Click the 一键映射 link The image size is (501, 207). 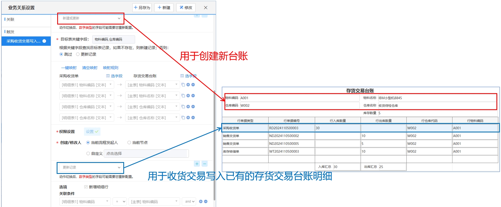click(x=69, y=68)
